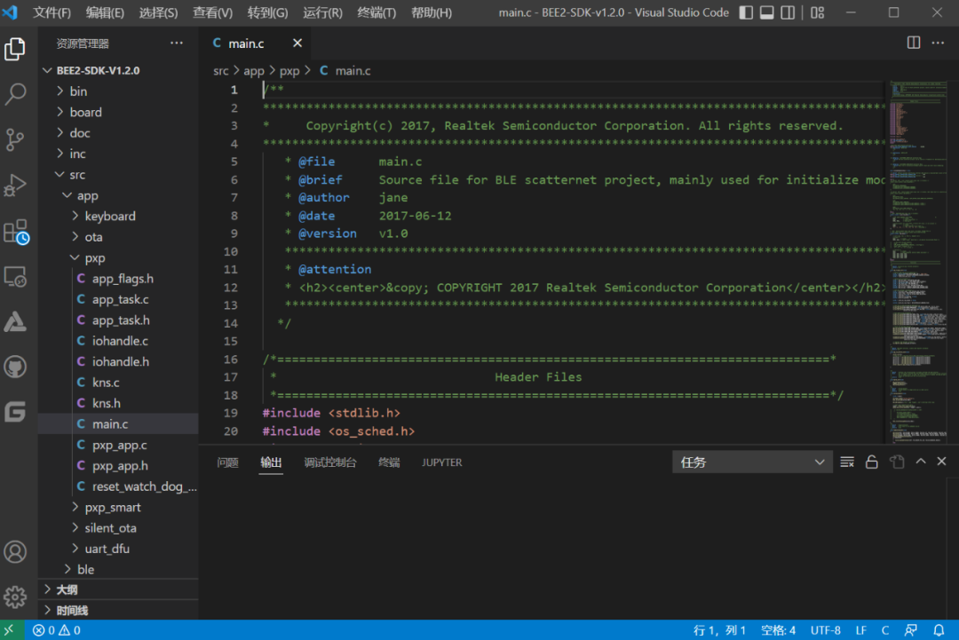Toggle the output panel scroll lock
Image resolution: width=959 pixels, height=640 pixels.
[872, 462]
